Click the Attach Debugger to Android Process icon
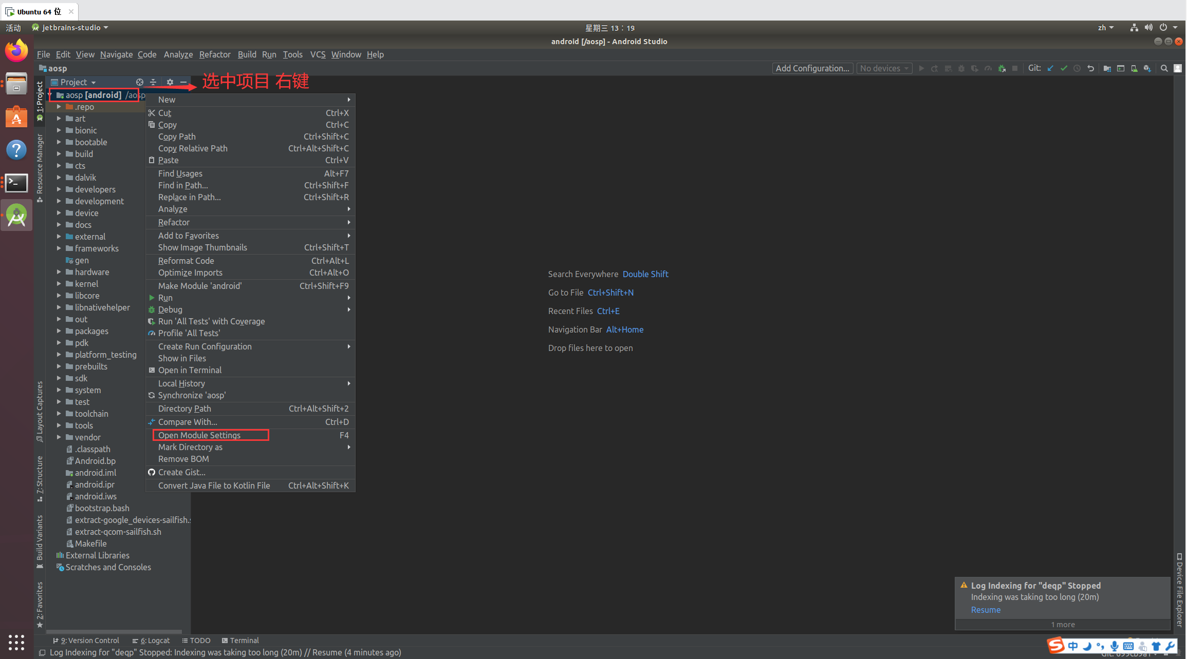Viewport: 1187px width, 659px height. click(x=1001, y=68)
